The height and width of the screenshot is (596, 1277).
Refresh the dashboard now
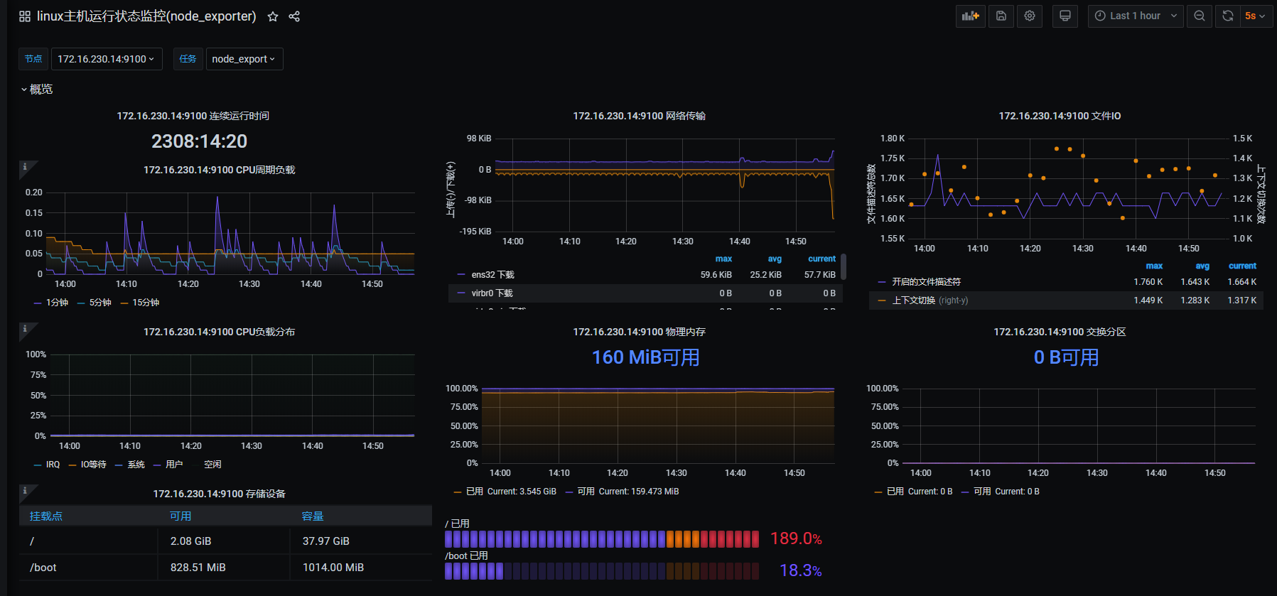pyautogui.click(x=1228, y=16)
